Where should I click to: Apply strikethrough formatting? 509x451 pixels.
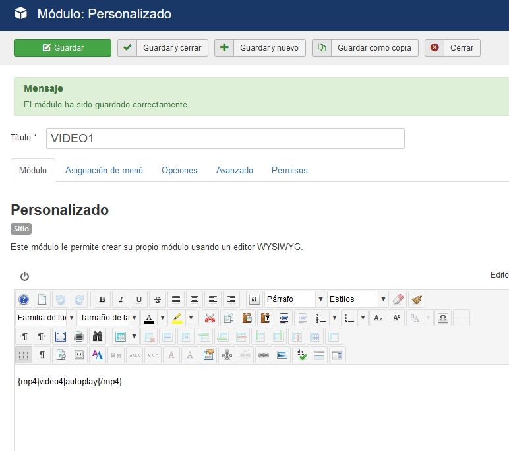point(158,299)
